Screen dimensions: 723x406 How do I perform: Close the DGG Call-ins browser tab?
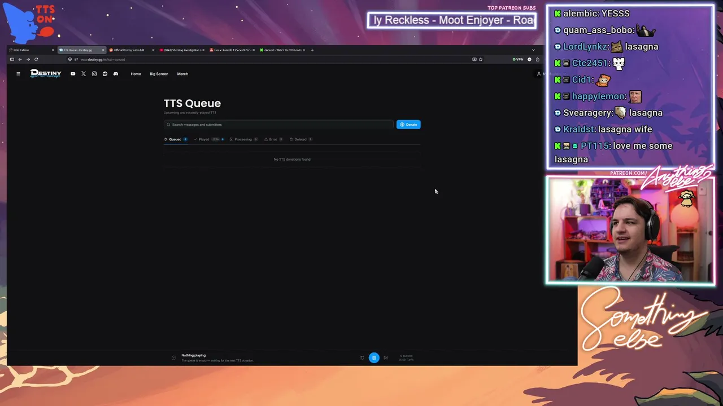point(53,50)
